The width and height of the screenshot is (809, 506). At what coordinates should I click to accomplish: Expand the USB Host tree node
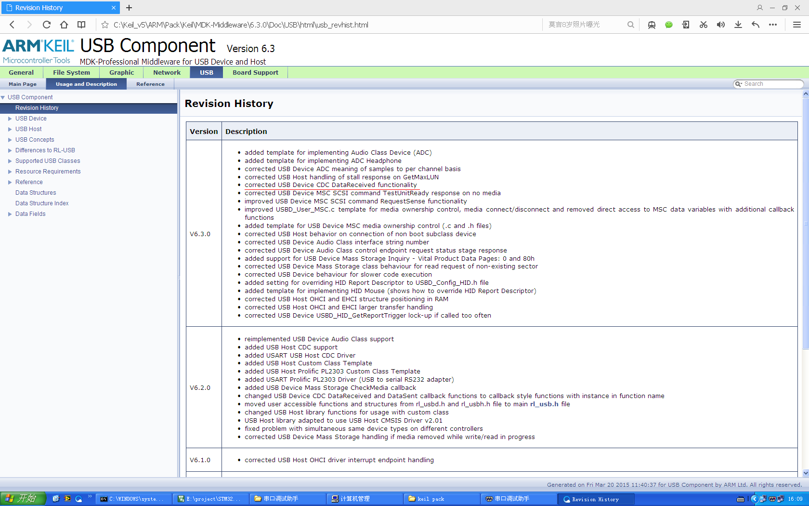(x=10, y=129)
